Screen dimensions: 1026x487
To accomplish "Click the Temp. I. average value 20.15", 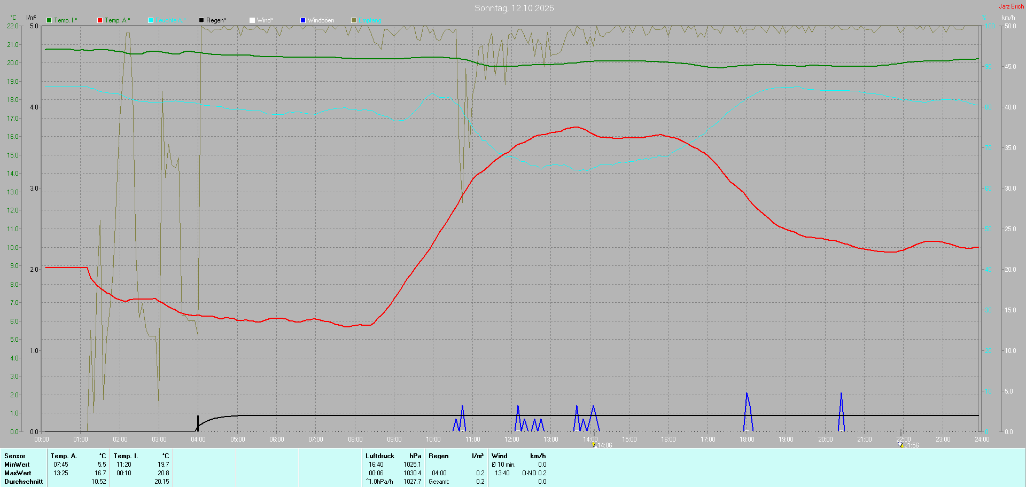I will pyautogui.click(x=162, y=482).
